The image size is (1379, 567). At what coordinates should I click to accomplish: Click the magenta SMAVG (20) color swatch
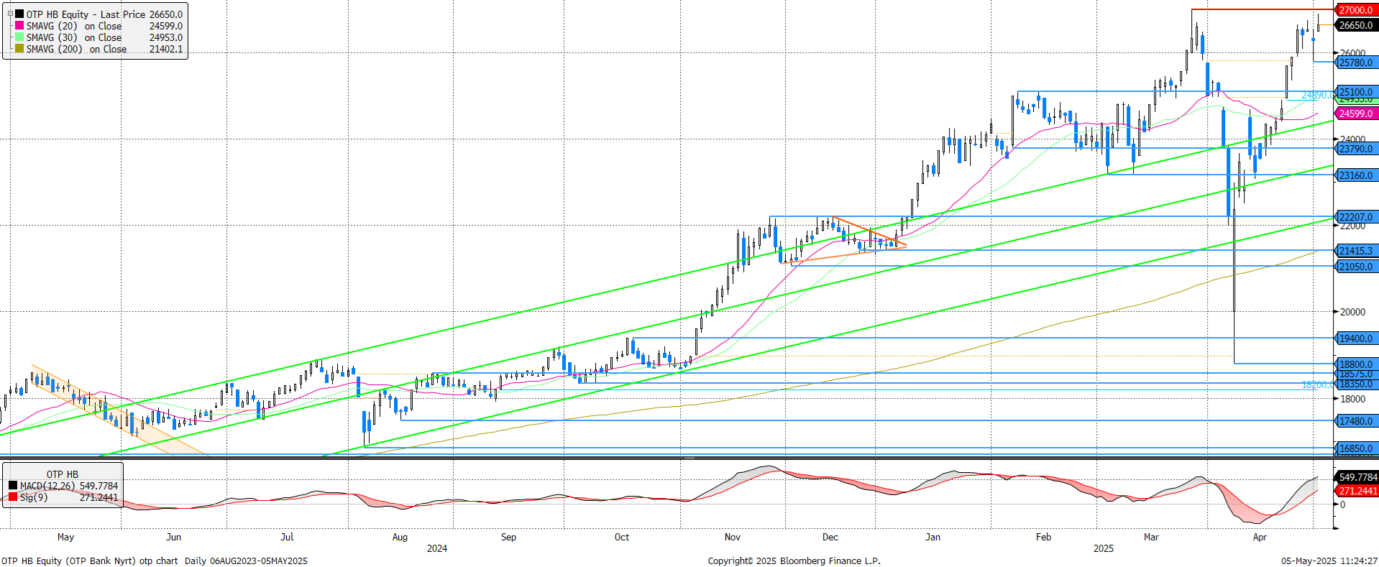click(19, 25)
